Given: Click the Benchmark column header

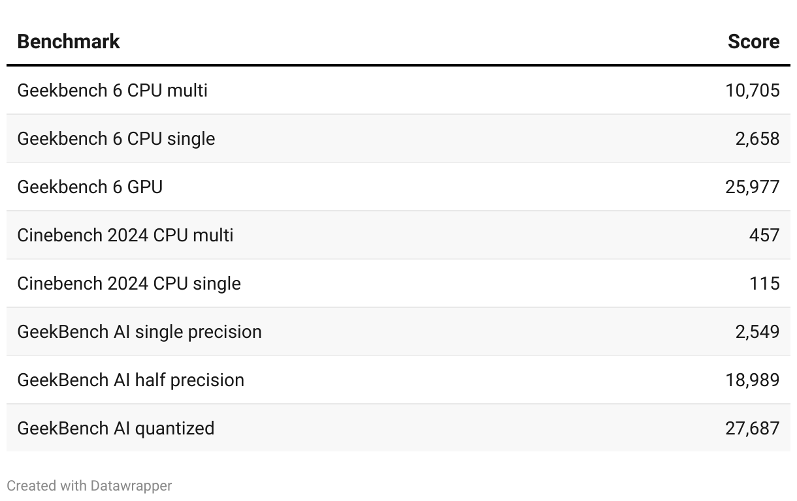Looking at the screenshot, I should [x=69, y=42].
